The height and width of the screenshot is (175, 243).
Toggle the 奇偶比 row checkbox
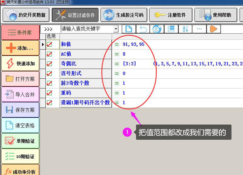(50, 64)
